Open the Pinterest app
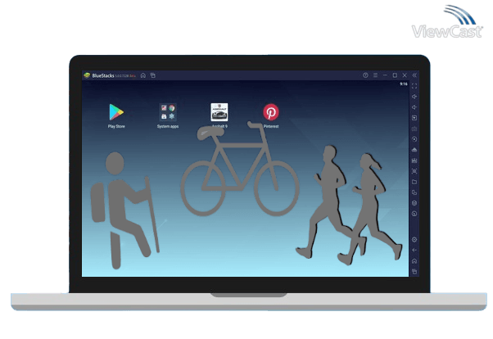 [x=271, y=112]
